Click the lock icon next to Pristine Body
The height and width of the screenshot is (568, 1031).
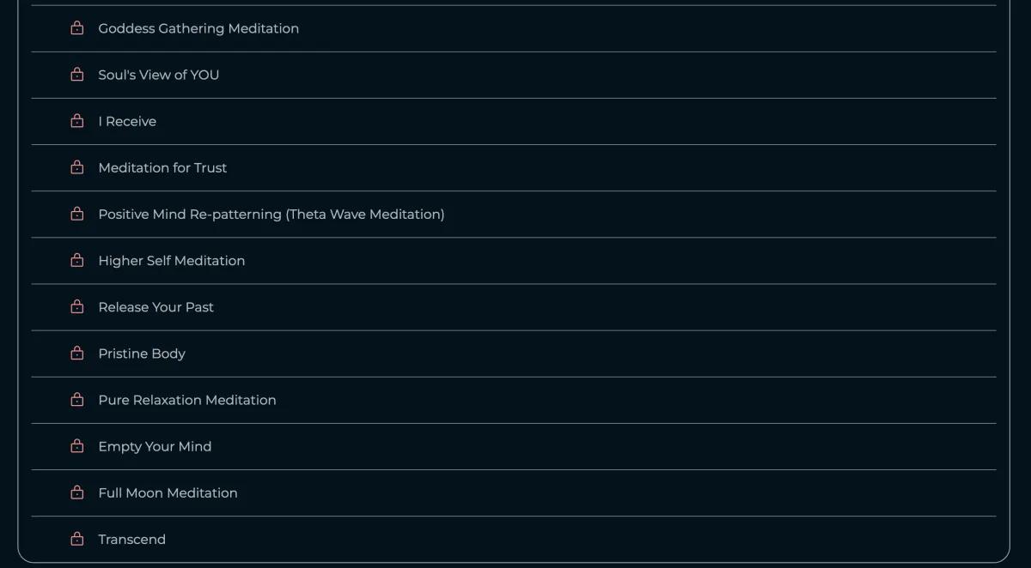(77, 353)
